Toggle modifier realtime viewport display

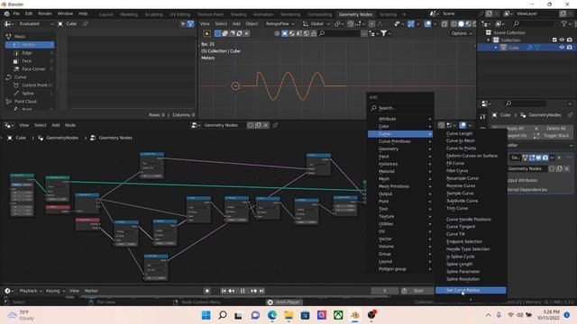(538, 157)
